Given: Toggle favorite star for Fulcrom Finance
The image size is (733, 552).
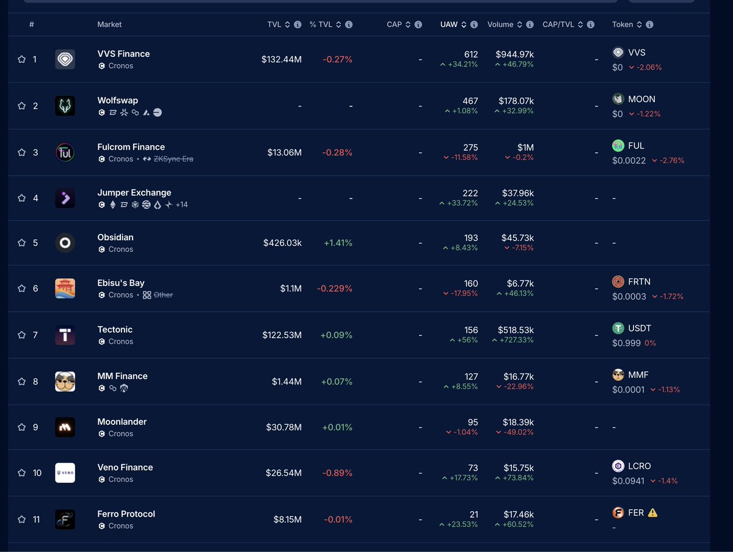Looking at the screenshot, I should (22, 152).
